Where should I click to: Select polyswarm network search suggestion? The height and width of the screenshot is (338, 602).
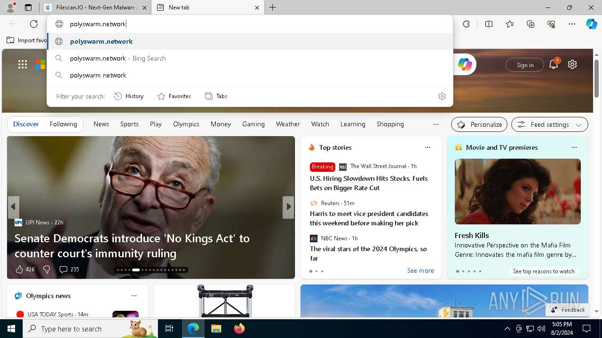[250, 75]
